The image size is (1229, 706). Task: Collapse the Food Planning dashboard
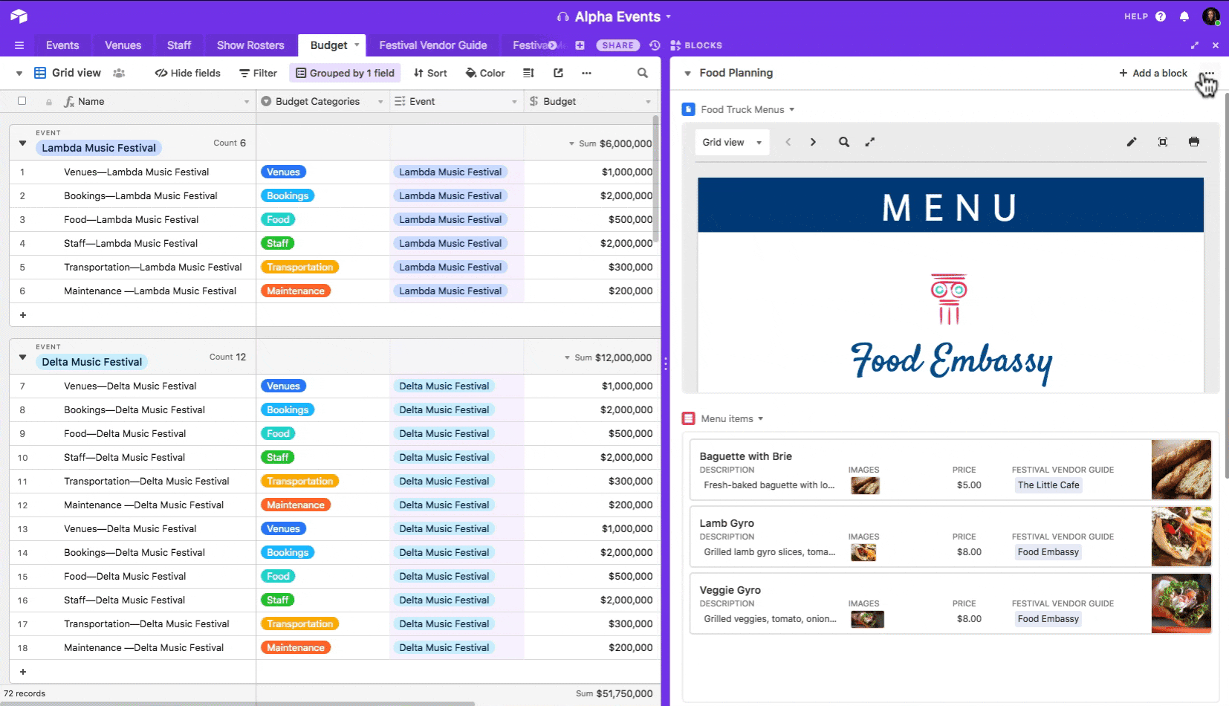tap(687, 74)
